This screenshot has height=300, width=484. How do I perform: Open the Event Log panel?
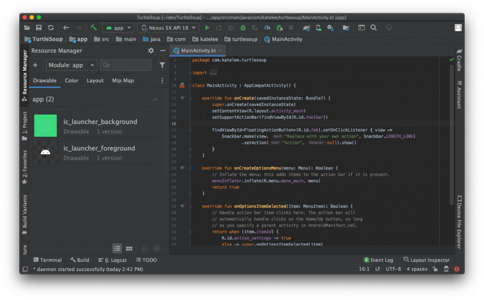click(378, 260)
